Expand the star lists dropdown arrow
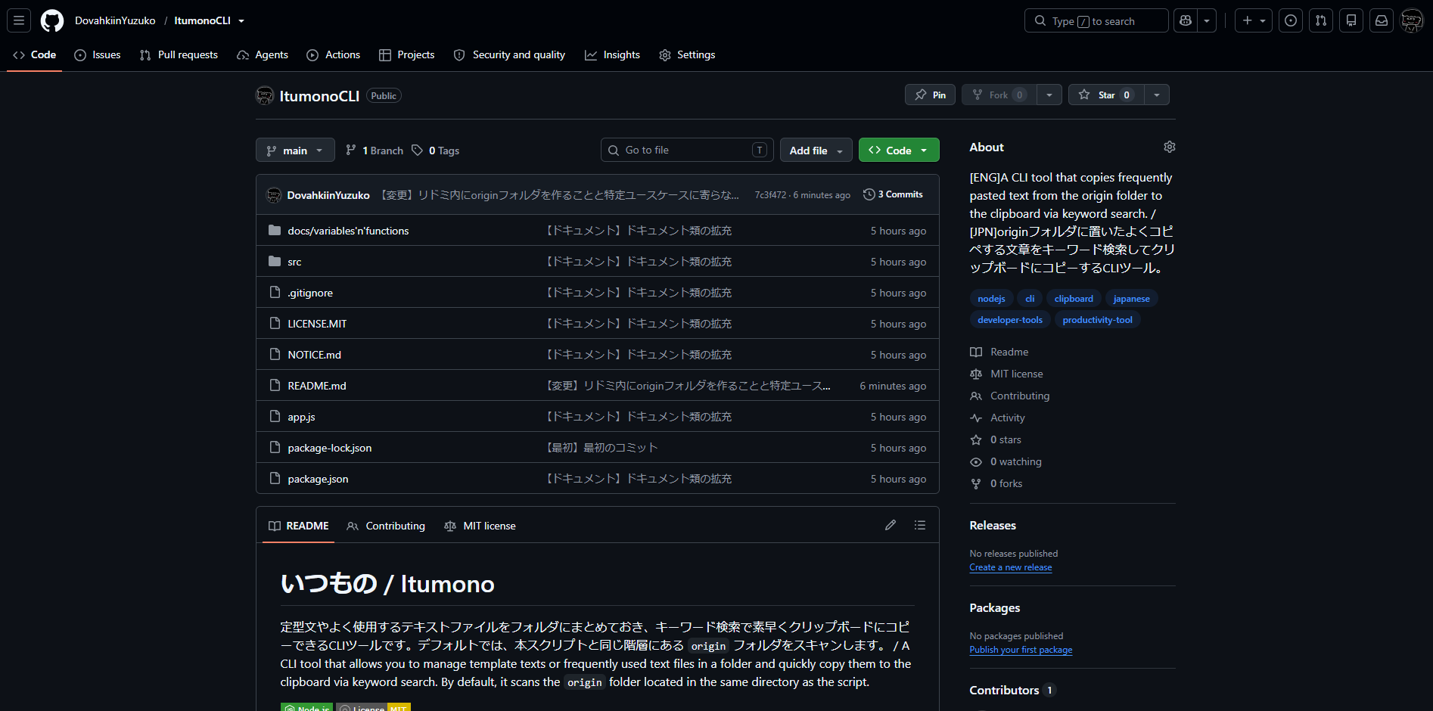The image size is (1433, 711). point(1157,95)
